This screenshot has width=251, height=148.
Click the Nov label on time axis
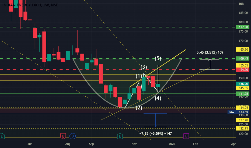(134, 144)
